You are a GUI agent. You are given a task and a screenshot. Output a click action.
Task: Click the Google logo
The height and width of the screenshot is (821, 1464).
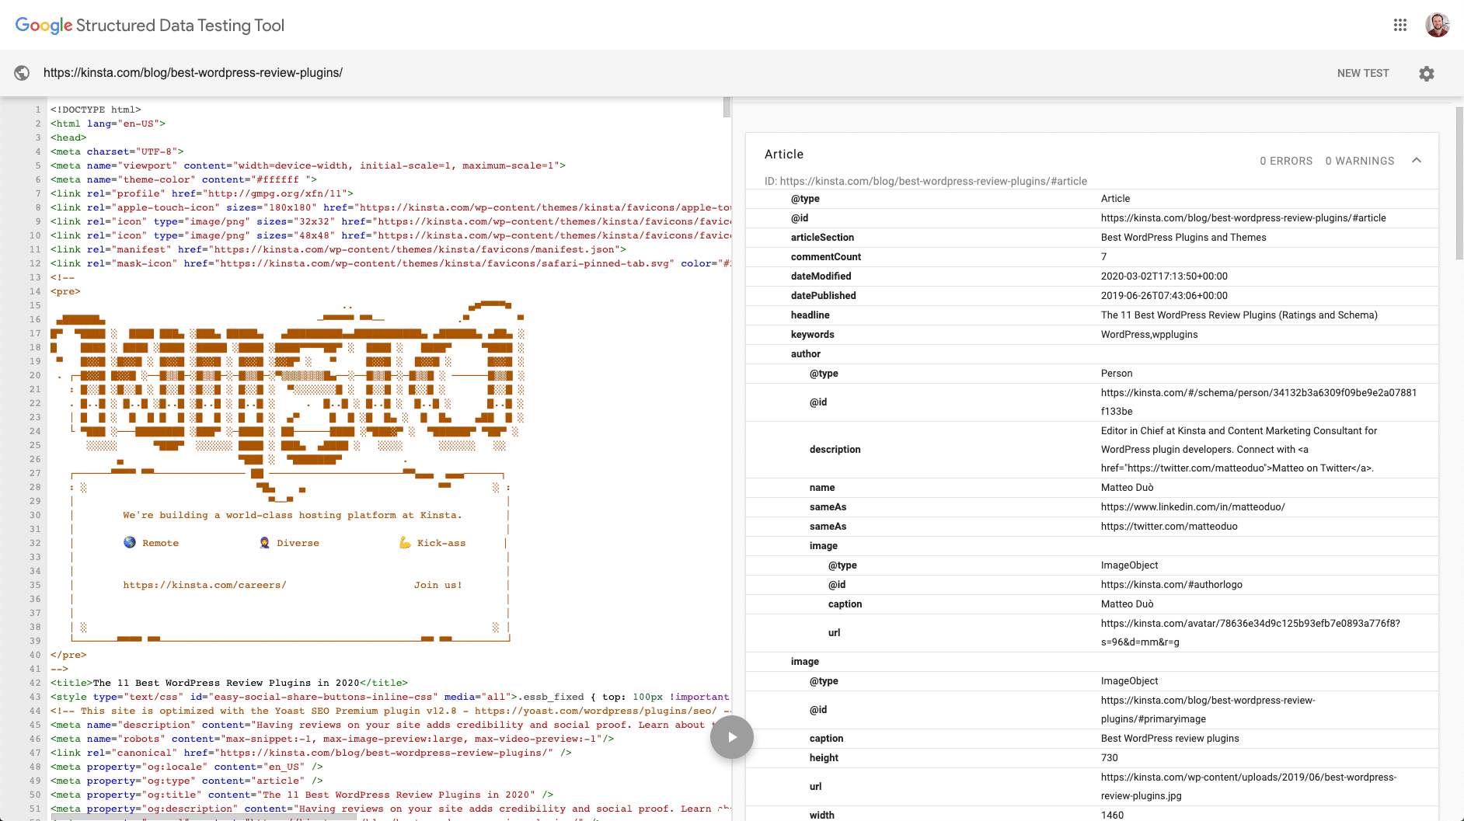coord(43,25)
